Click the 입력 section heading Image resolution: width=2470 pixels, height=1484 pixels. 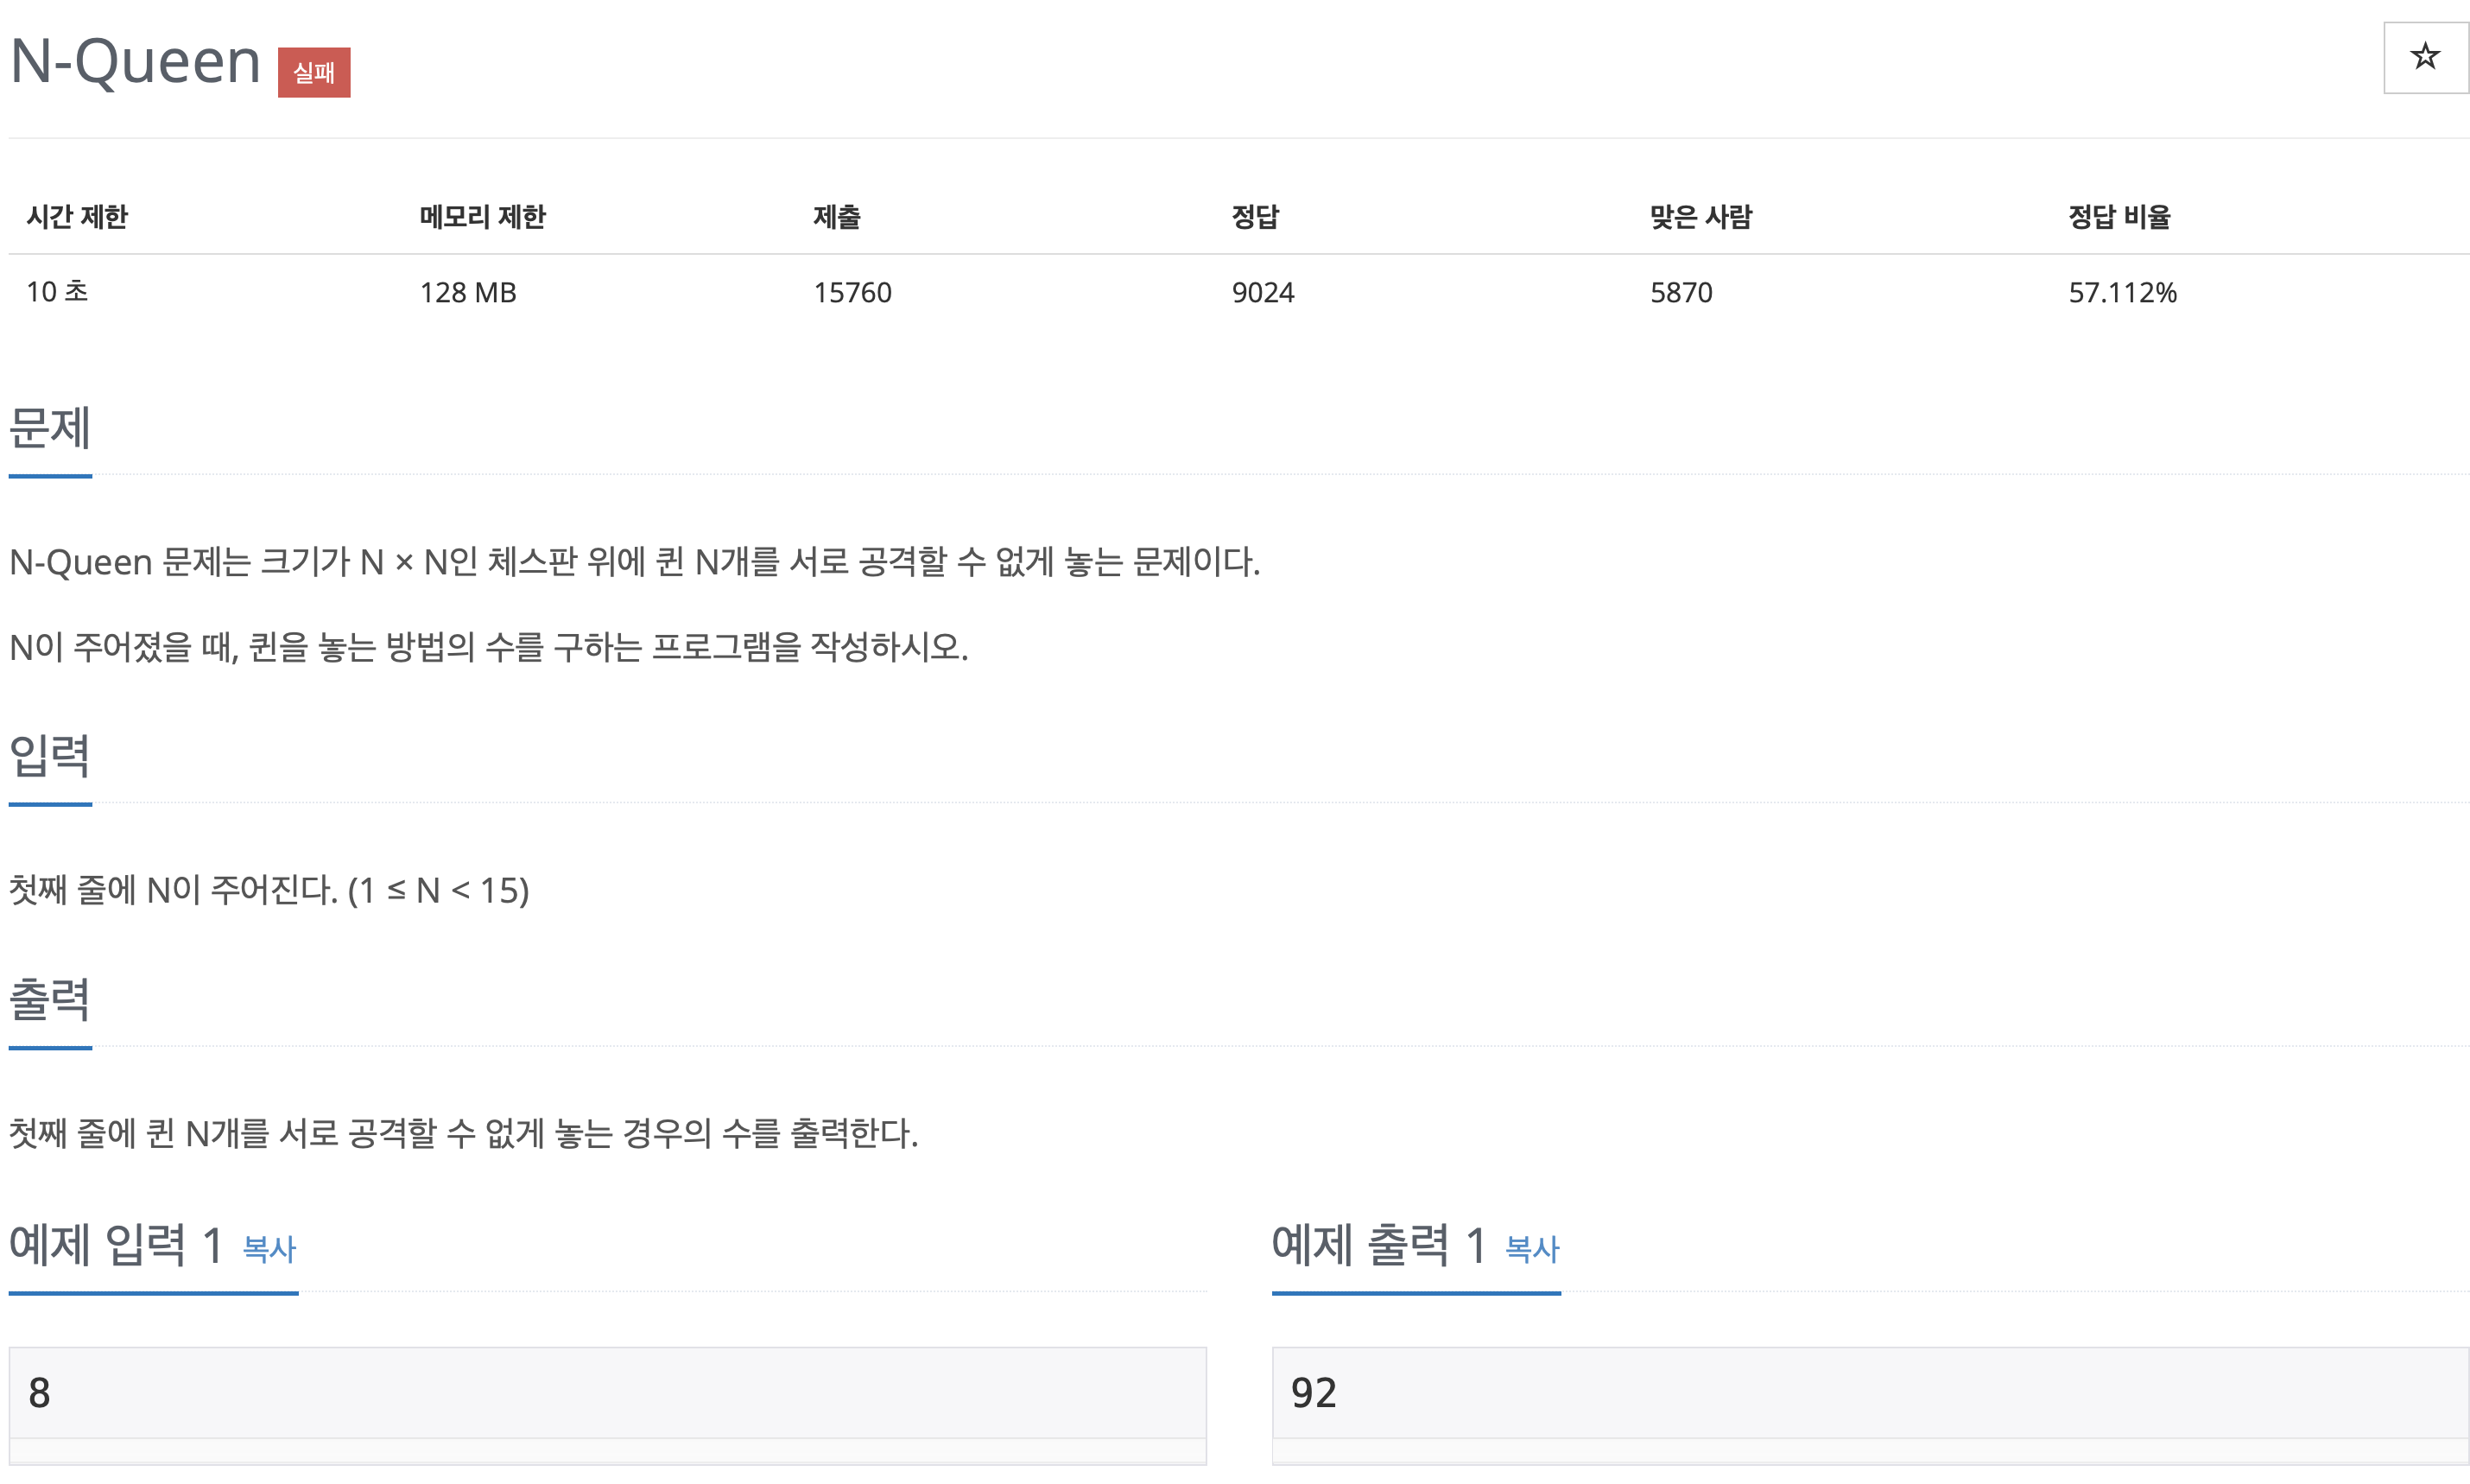[x=50, y=756]
